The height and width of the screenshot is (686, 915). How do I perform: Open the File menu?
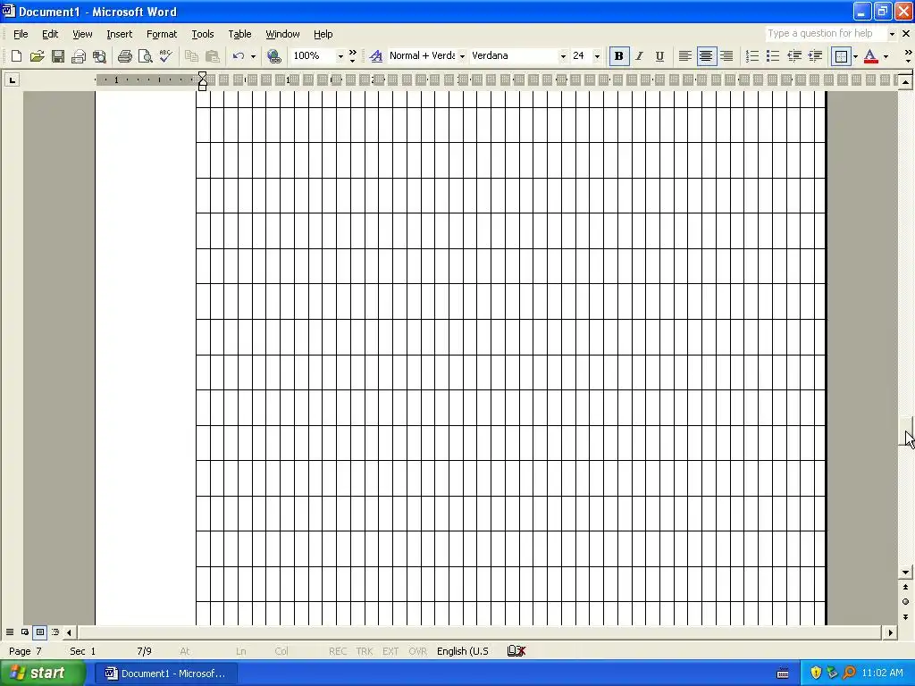pos(21,34)
